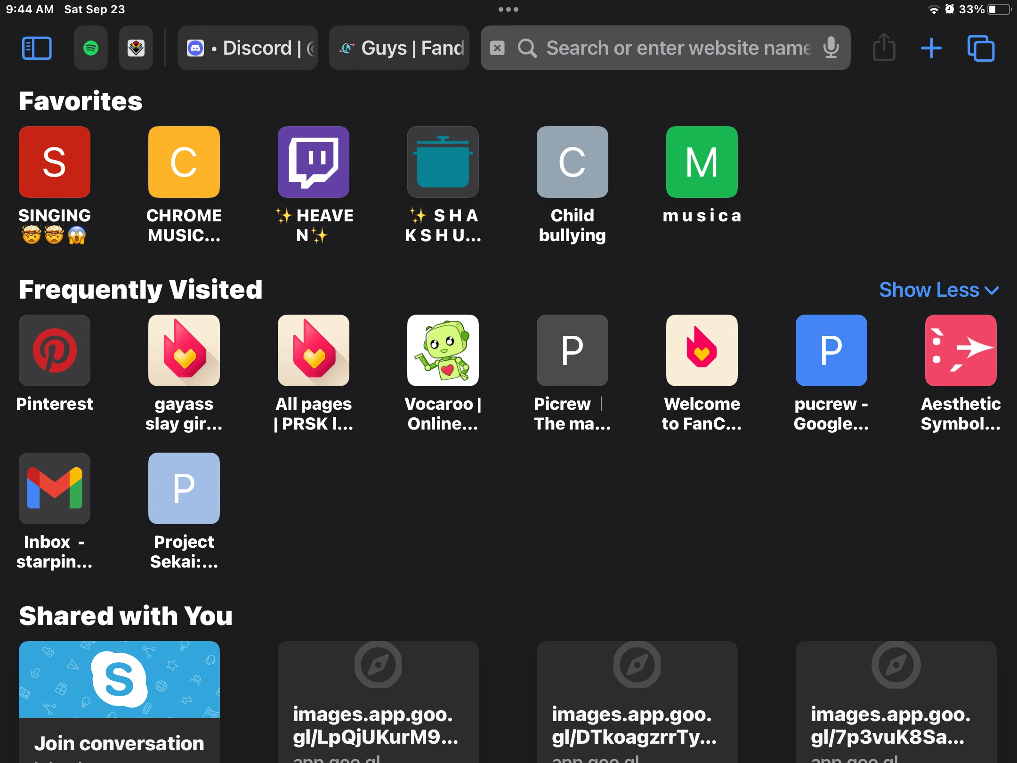Viewport: 1017px width, 763px height.
Task: Open the Pinterest frequently visited site
Action: [55, 350]
